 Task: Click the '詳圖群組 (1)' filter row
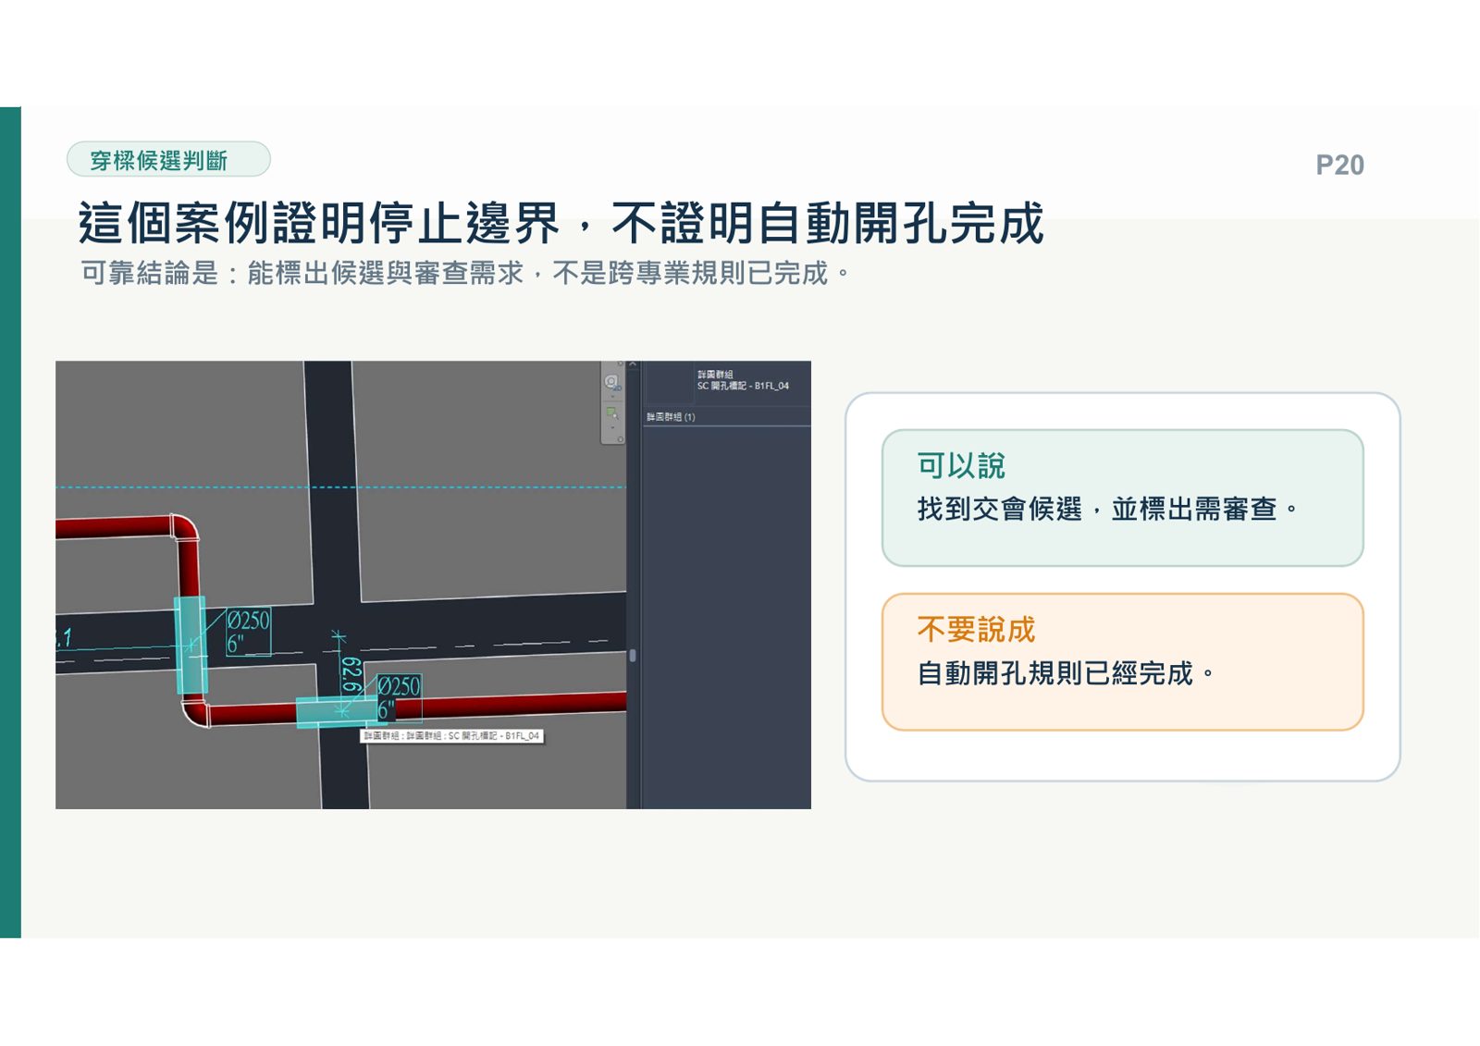[727, 417]
